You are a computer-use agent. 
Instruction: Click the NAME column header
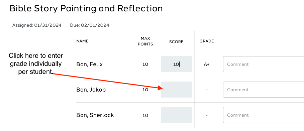(82, 41)
